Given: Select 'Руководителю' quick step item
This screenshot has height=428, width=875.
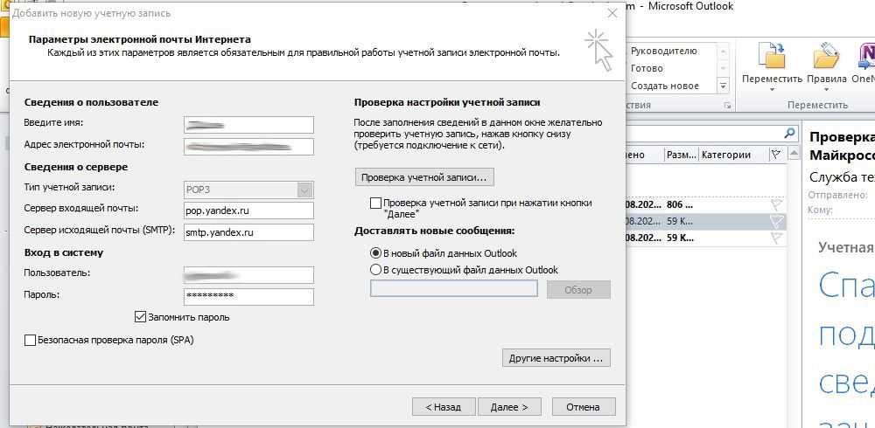Looking at the screenshot, I should click(663, 51).
